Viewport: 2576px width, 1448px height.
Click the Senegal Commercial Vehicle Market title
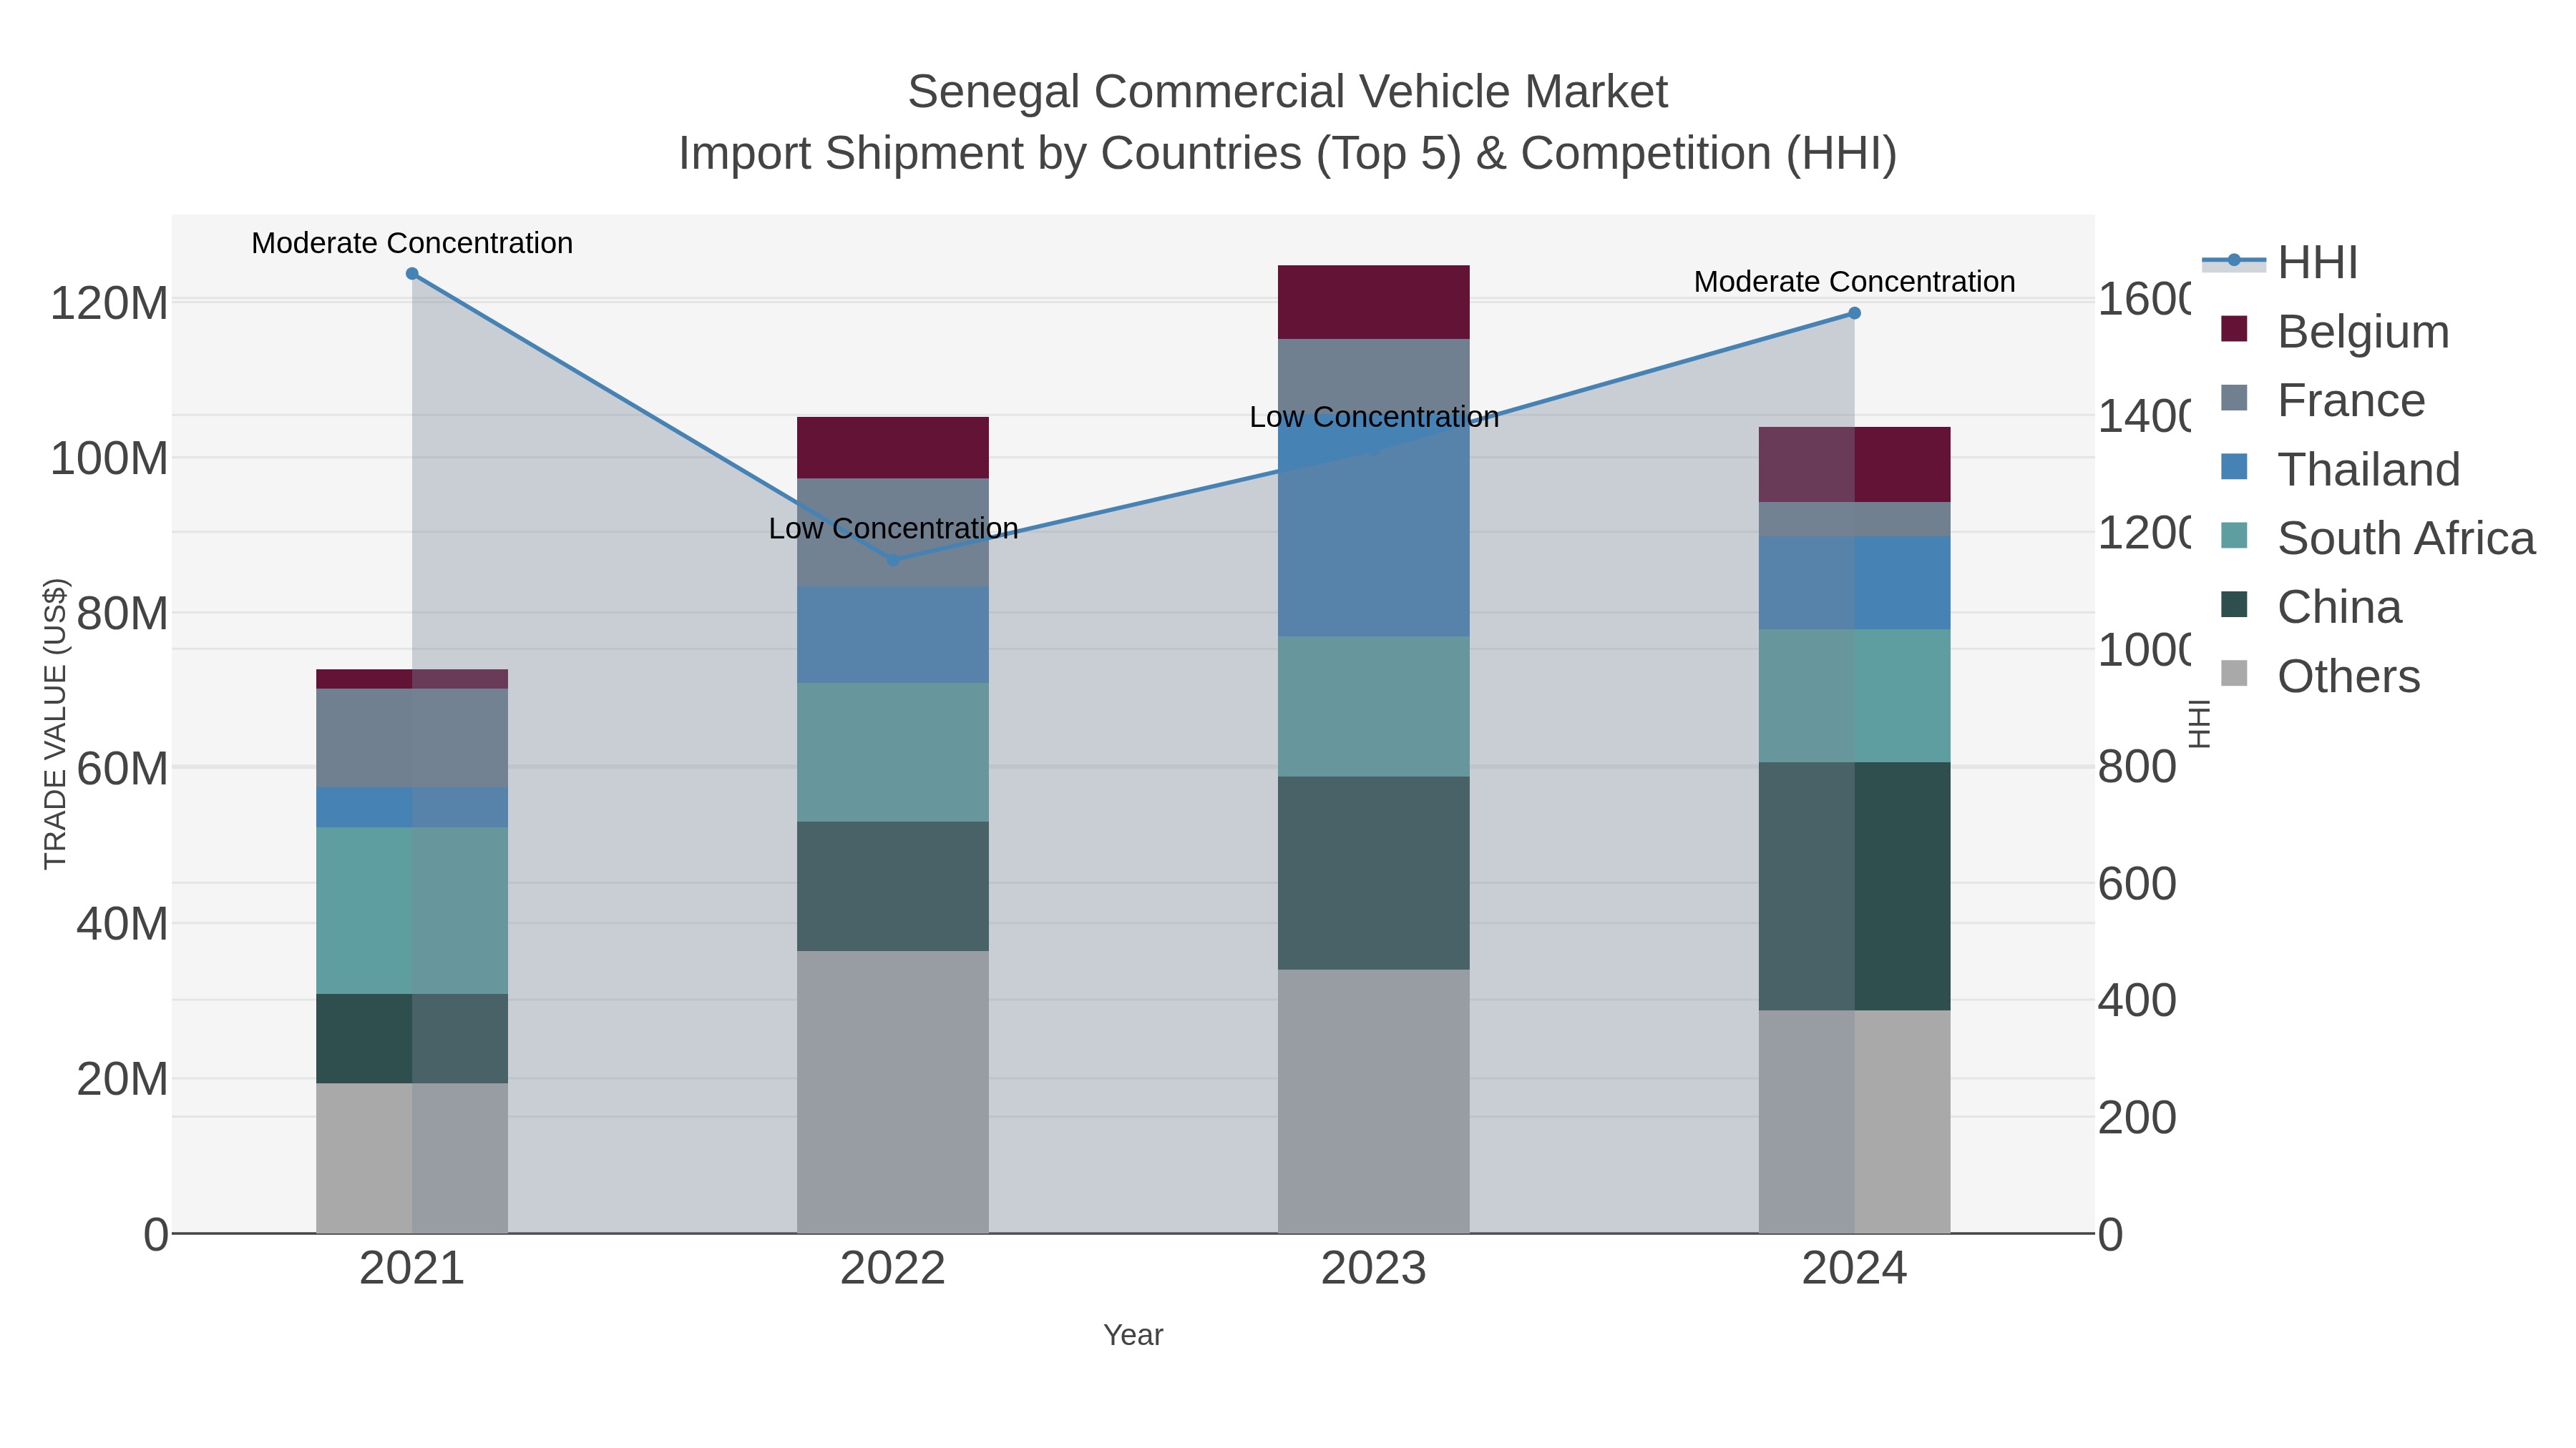[x=1287, y=92]
